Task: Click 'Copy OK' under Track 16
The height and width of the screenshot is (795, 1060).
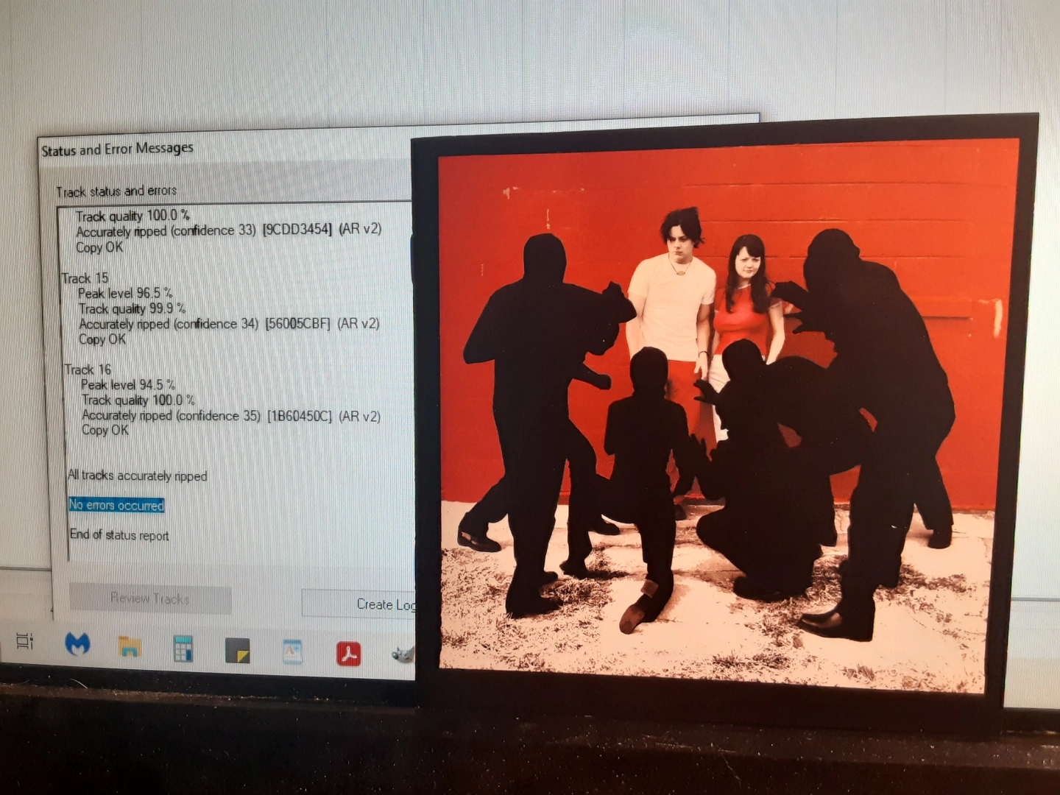Action: point(105,430)
